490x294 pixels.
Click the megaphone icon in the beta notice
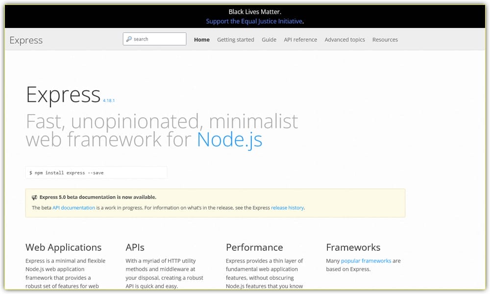(34, 197)
